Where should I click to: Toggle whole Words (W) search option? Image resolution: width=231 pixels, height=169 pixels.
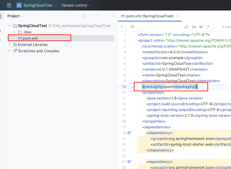pyautogui.click(x=201, y=27)
